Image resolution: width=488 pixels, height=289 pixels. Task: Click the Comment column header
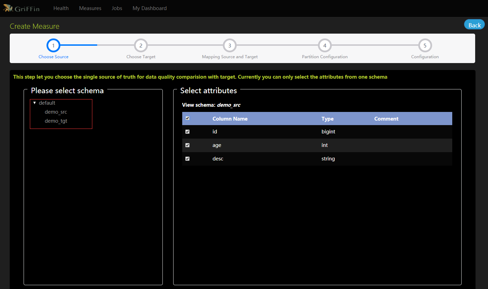pos(386,119)
